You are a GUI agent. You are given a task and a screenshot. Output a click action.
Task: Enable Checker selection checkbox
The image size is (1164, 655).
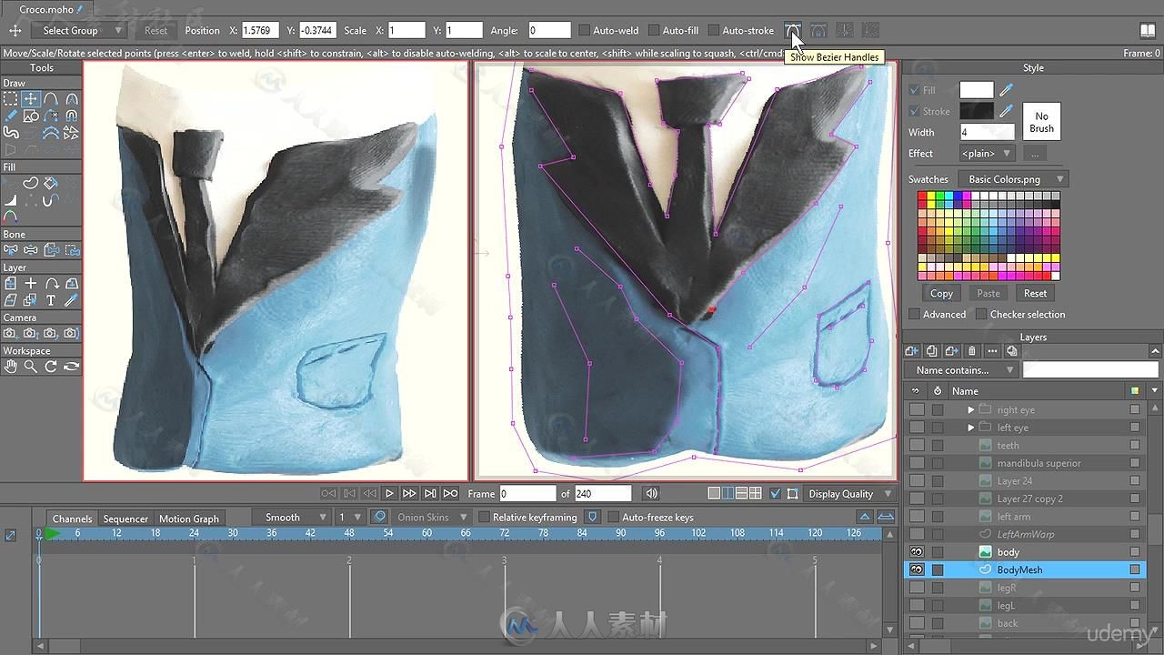981,315
